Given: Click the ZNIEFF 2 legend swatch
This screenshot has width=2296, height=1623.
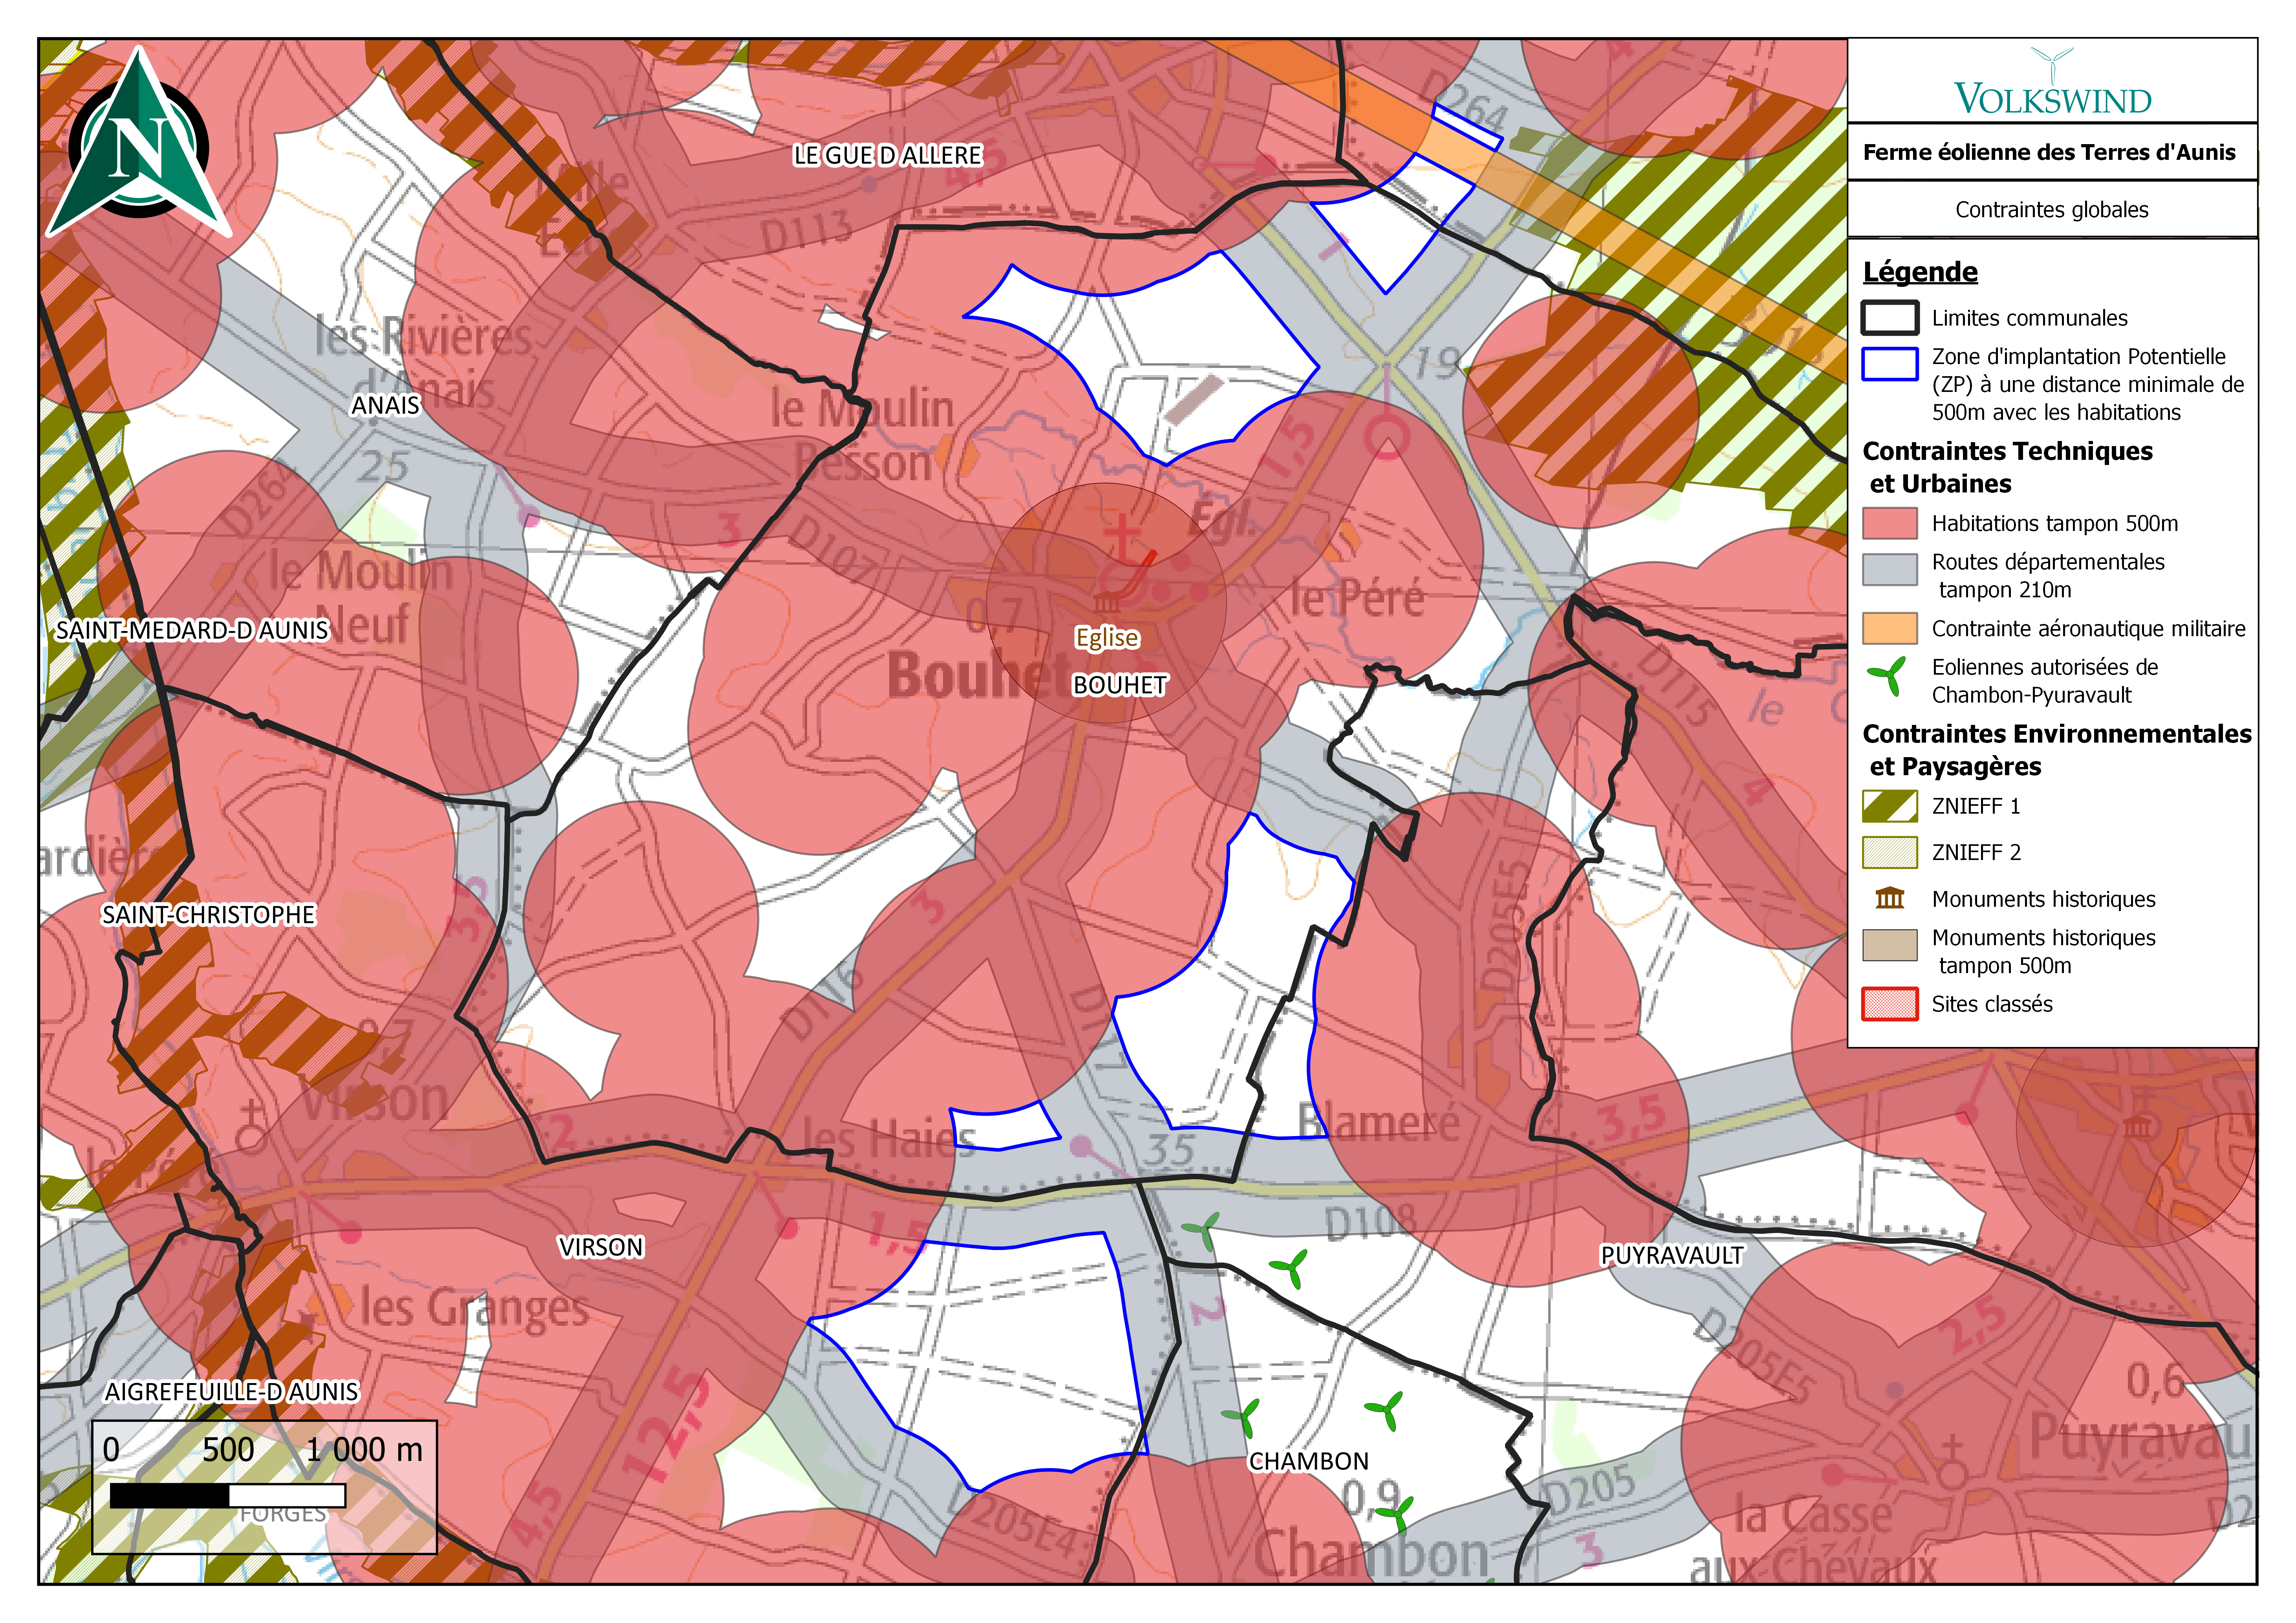Looking at the screenshot, I should [1889, 852].
